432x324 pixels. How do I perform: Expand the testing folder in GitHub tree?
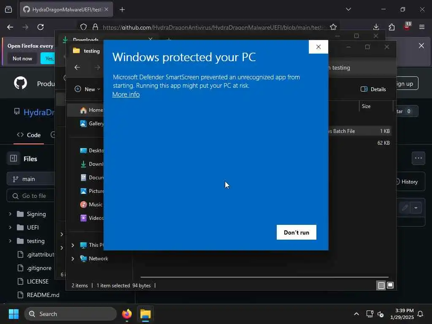[x=10, y=241]
